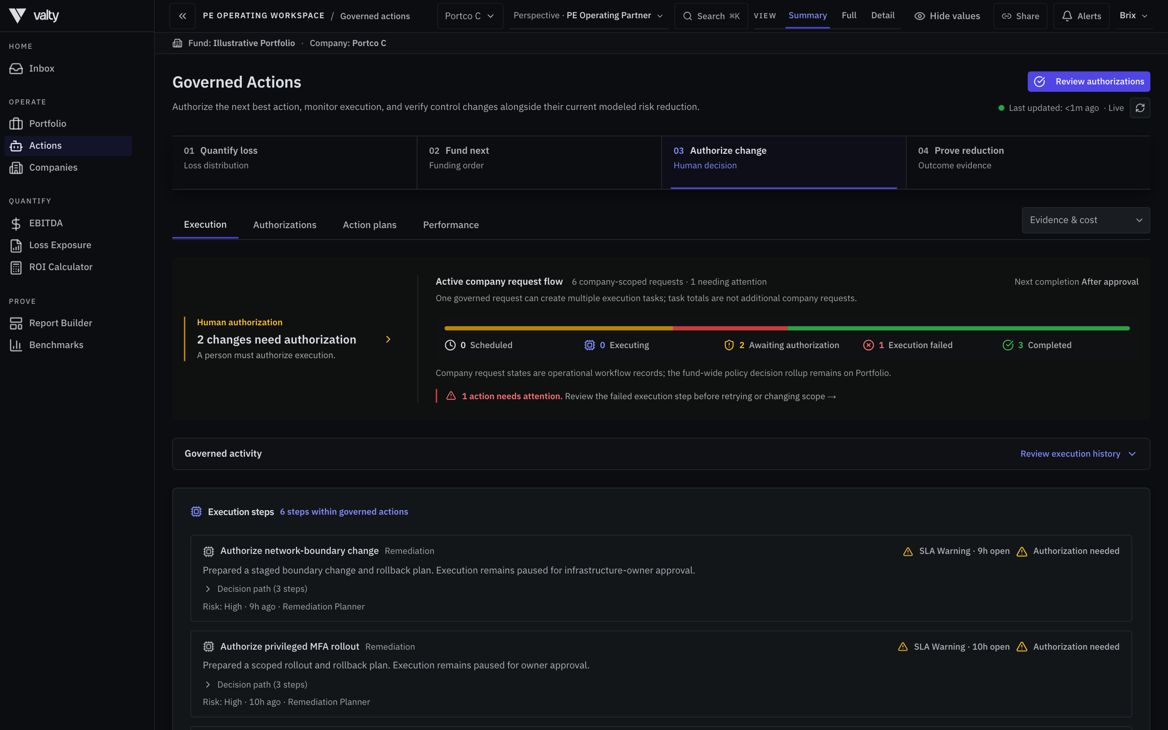Image resolution: width=1168 pixels, height=730 pixels.
Task: Open Benchmarks in sidebar
Action: (68, 345)
